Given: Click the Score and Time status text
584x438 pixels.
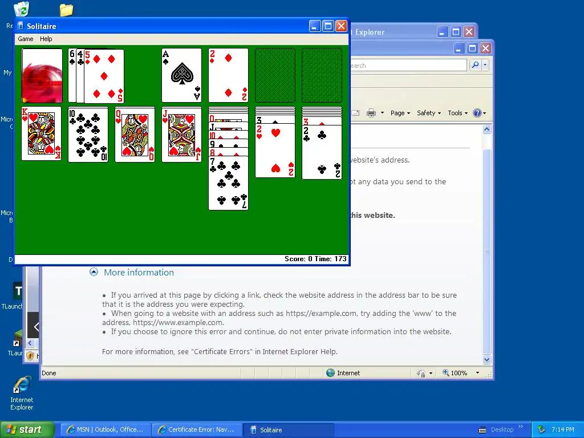Looking at the screenshot, I should (x=315, y=259).
